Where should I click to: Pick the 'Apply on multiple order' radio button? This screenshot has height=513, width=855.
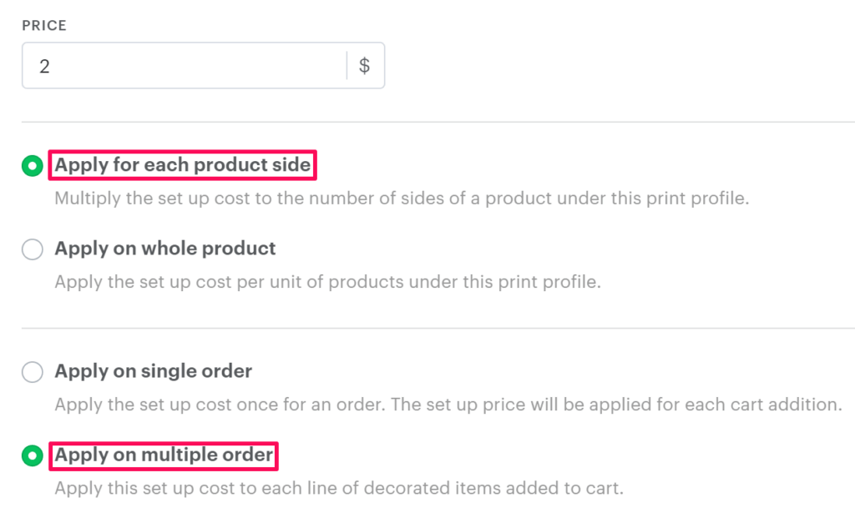(x=32, y=455)
